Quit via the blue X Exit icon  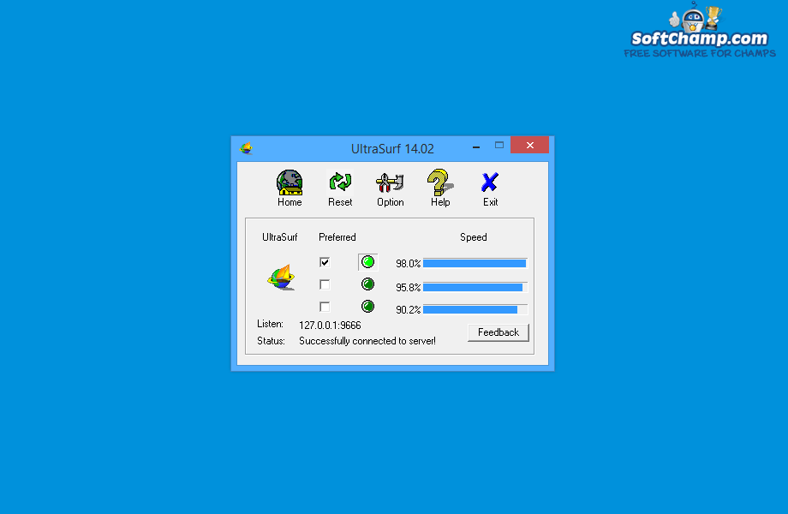click(x=490, y=182)
